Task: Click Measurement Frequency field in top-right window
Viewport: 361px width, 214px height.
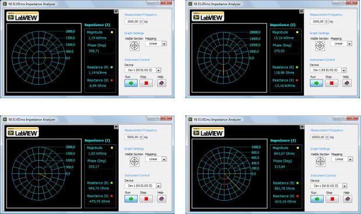Action: point(317,21)
